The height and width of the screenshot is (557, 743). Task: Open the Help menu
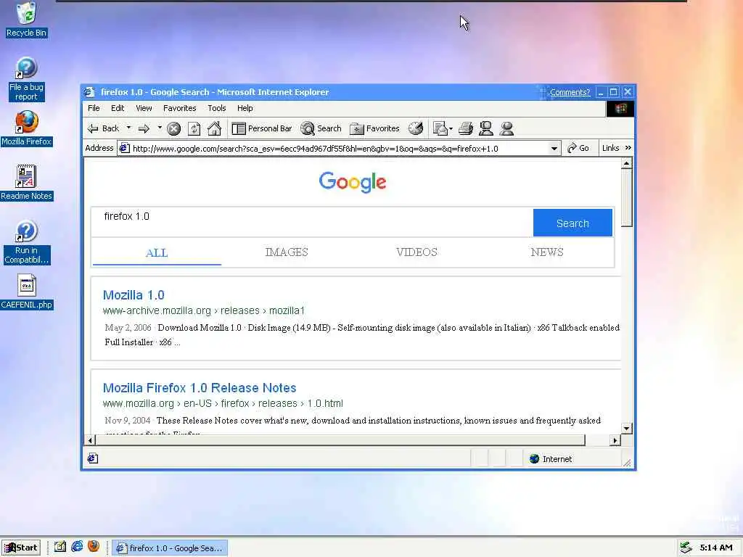point(245,108)
